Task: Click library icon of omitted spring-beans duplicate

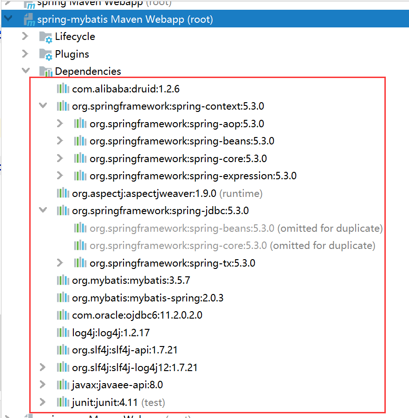Action: 80,228
